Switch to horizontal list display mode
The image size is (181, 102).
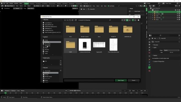(125, 20)
